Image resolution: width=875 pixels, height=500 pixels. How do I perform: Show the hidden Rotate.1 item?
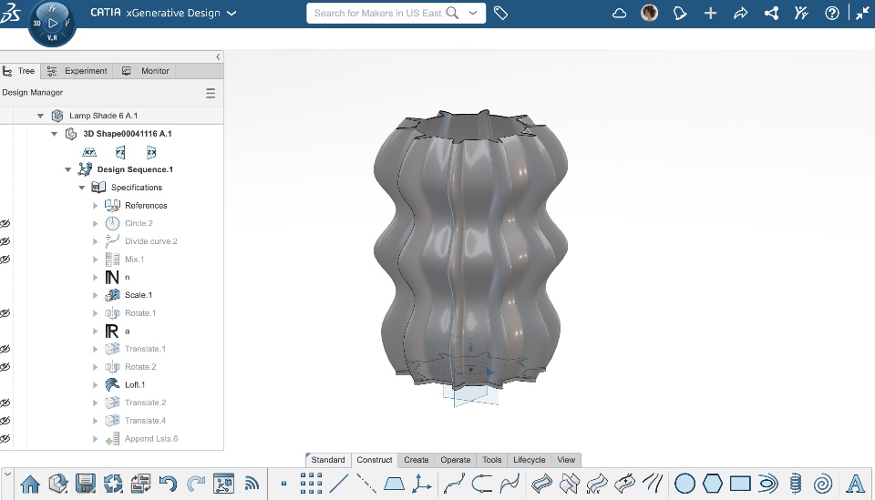tap(5, 313)
